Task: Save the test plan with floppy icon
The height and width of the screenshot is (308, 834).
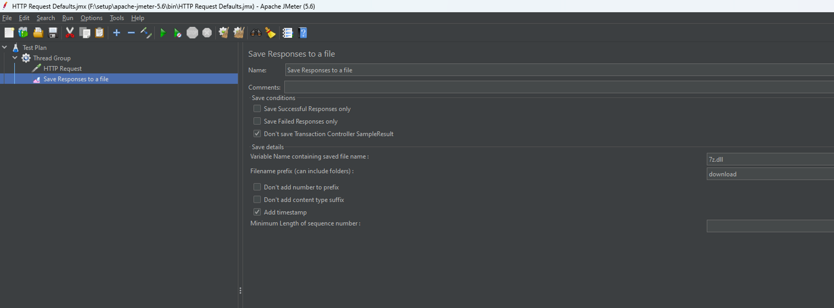Action: (x=53, y=33)
